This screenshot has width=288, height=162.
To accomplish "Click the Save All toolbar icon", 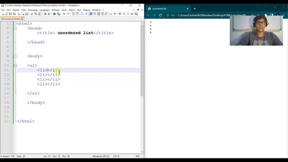I will pos(14,14).
